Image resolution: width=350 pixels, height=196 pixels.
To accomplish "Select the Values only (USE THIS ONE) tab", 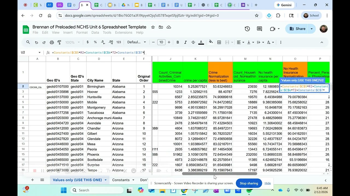I will click(x=79, y=180).
